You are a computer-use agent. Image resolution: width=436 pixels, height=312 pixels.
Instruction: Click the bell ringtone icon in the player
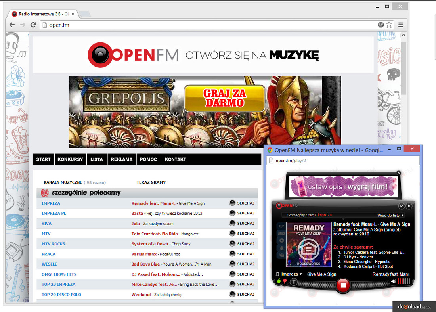click(x=282, y=248)
